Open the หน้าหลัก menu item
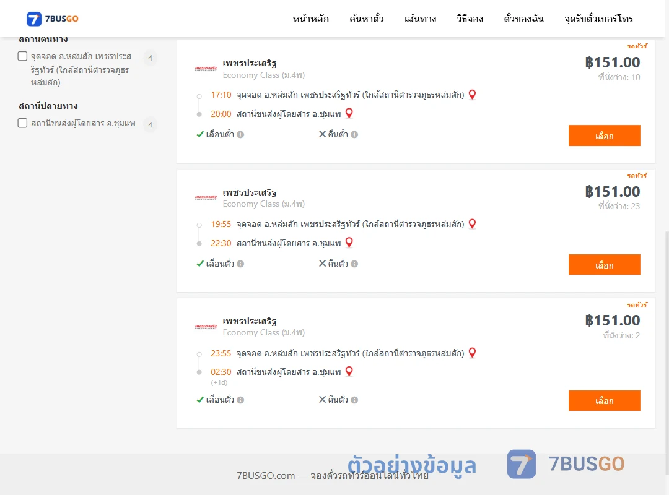The width and height of the screenshot is (669, 495). 310,19
